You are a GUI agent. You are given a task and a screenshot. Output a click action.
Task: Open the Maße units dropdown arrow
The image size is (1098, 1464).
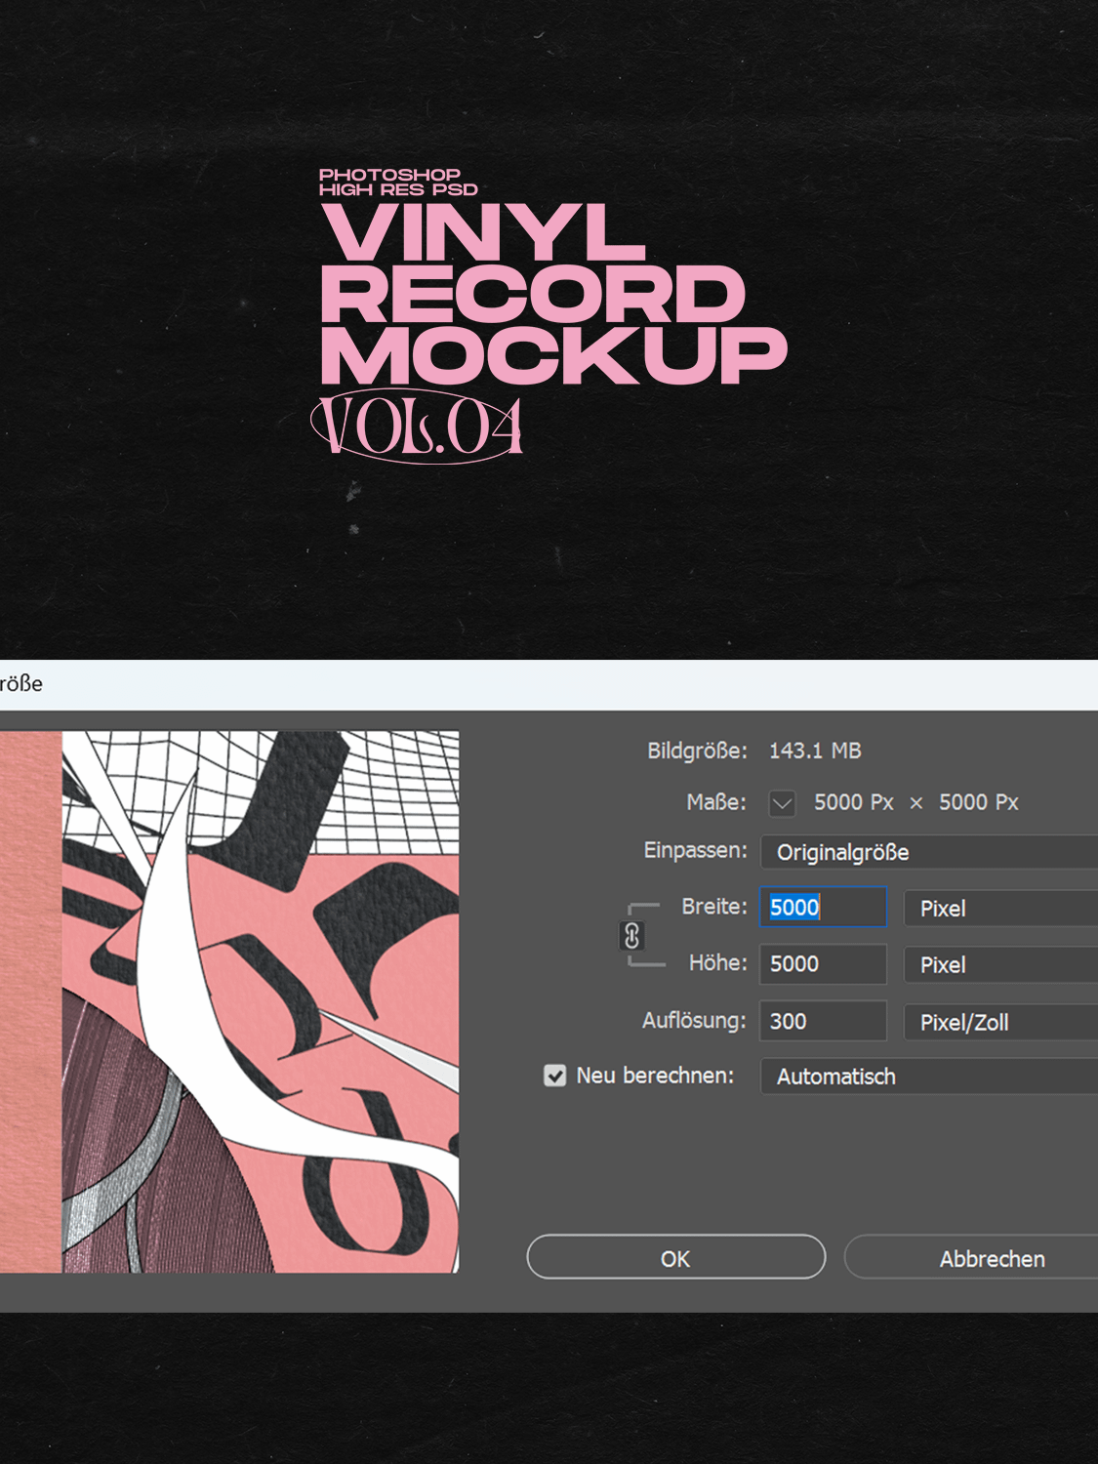pyautogui.click(x=782, y=803)
